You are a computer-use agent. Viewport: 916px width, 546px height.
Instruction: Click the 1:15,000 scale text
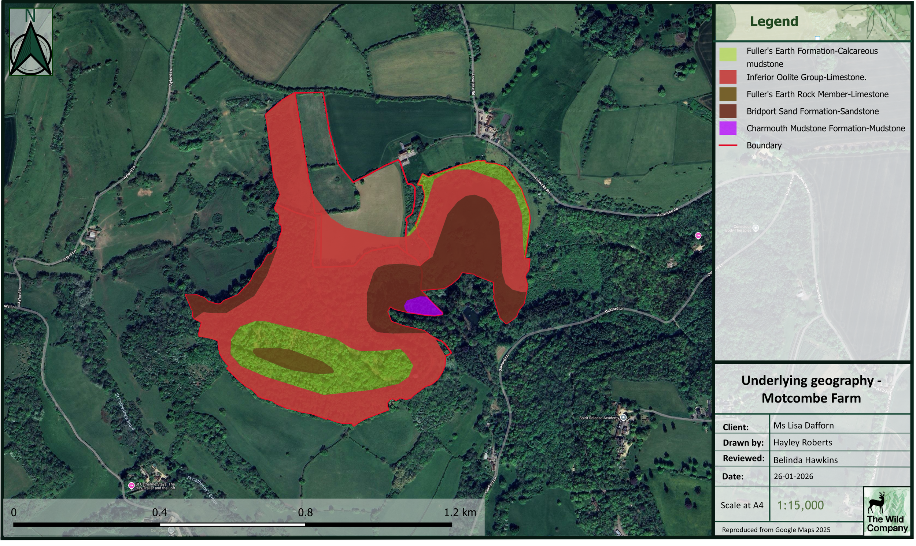[x=801, y=506]
